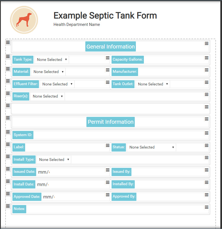Open the Tank Type dropdown
222x229 pixels.
(52, 60)
